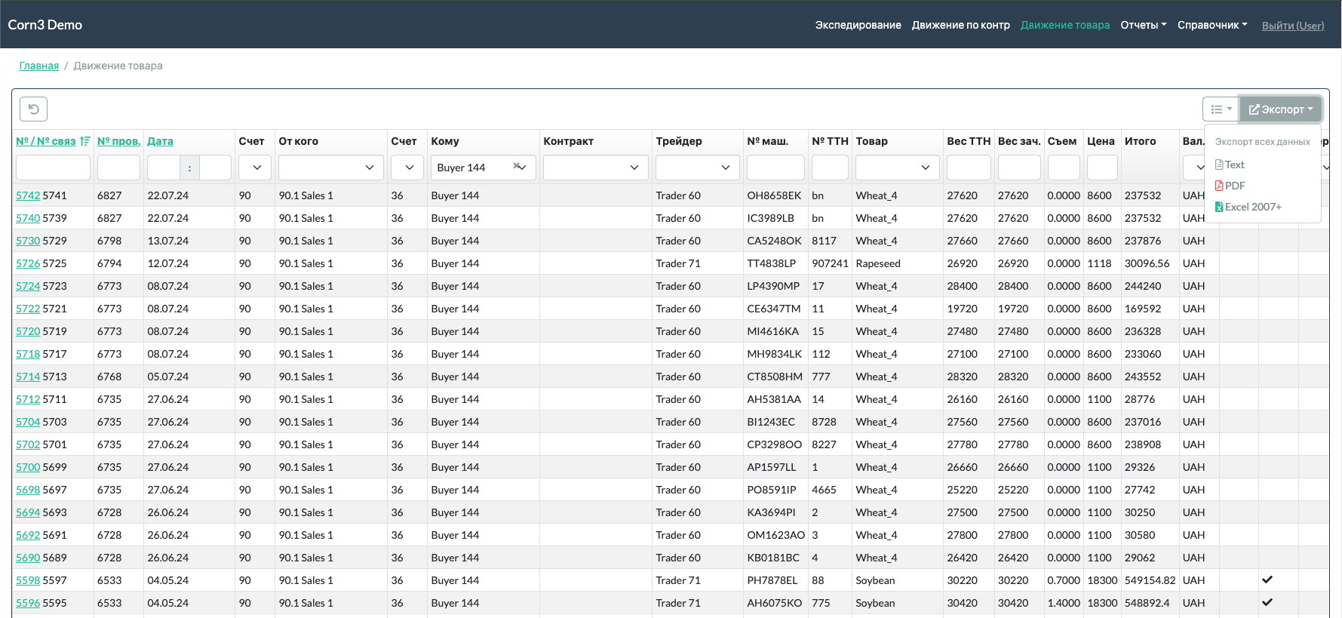1342x618 pixels.
Task: Go to Экспедирование page
Action: pos(858,25)
